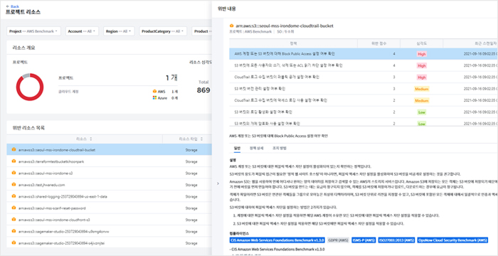Click storage icon of terraformtestbucketkihoonpark row
The width and height of the screenshot is (498, 256).
pyautogui.click(x=14, y=161)
